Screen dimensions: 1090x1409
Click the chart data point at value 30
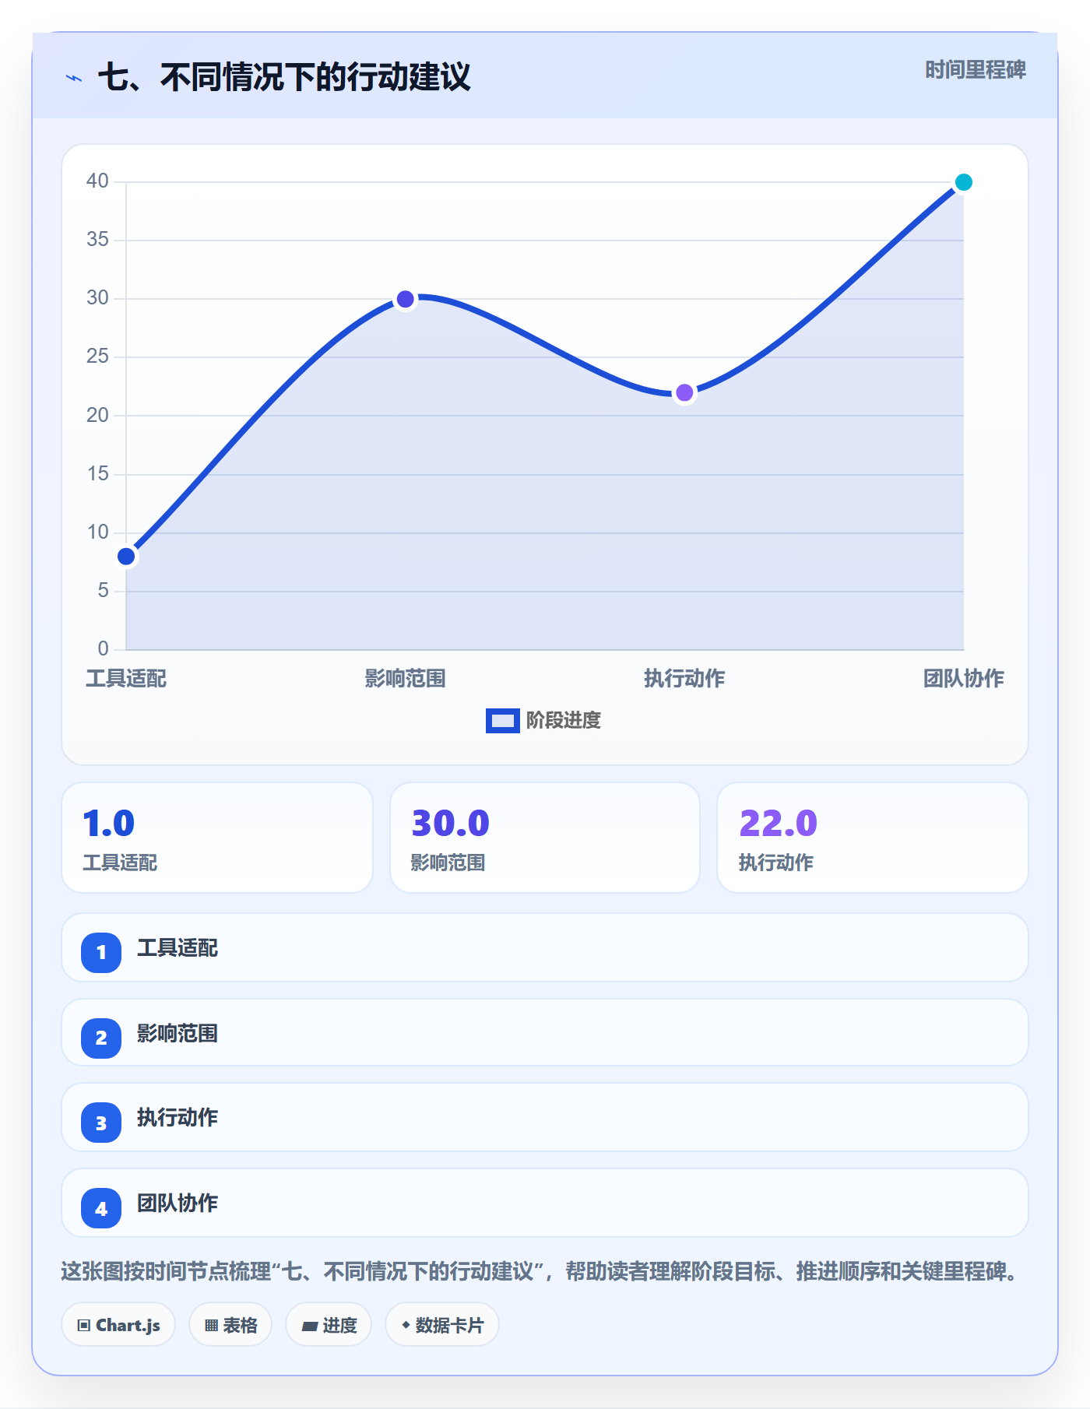pyautogui.click(x=406, y=299)
